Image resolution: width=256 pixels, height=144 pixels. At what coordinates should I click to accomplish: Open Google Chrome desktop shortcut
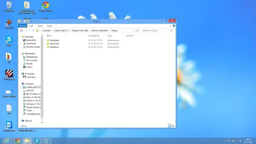46,6
